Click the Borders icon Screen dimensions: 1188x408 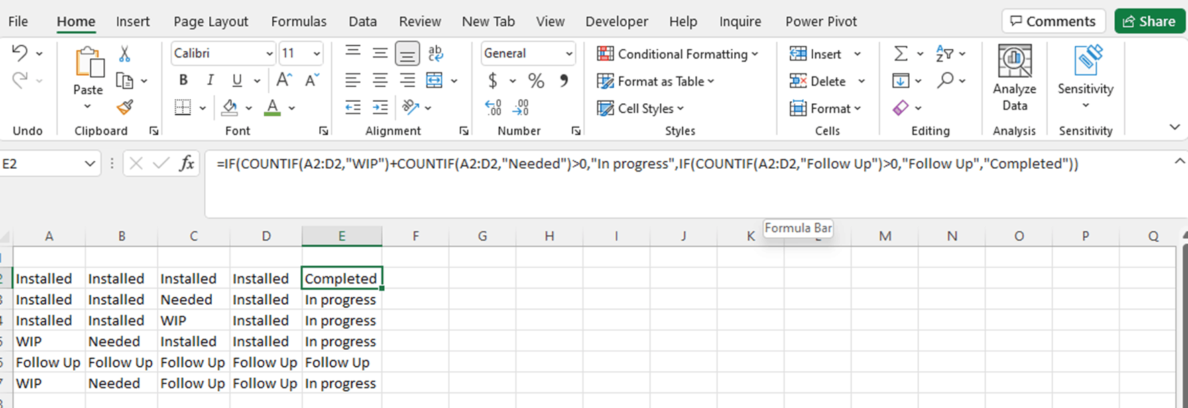(182, 107)
